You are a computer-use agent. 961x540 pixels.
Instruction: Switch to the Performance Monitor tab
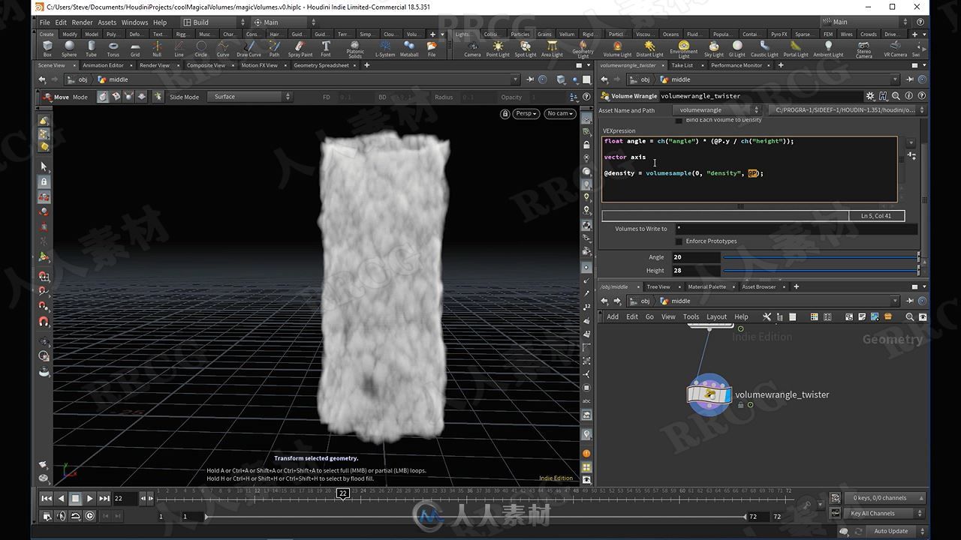tap(737, 65)
